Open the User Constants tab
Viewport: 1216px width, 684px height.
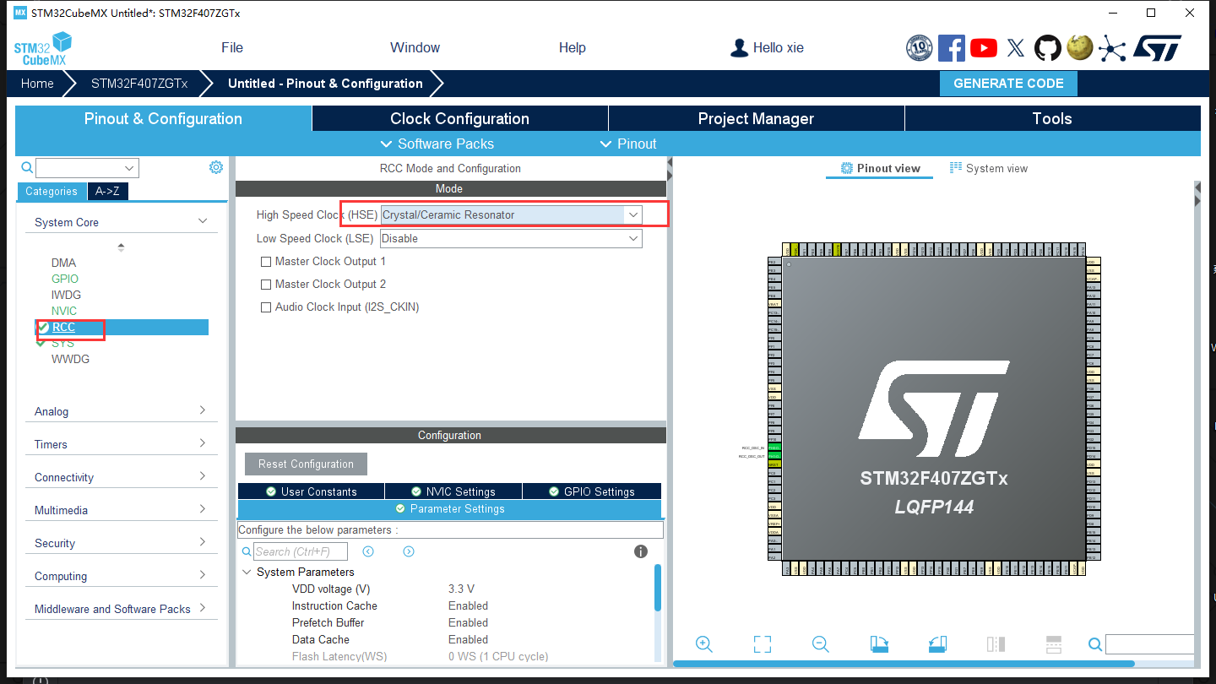point(311,491)
